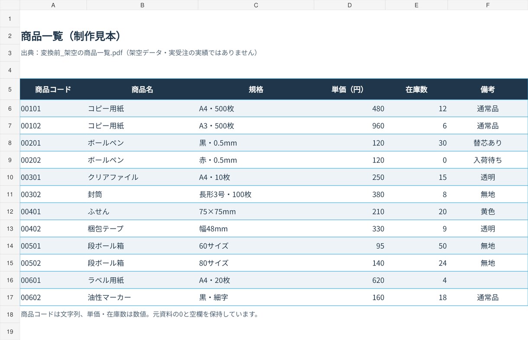Select column A header

click(53, 5)
